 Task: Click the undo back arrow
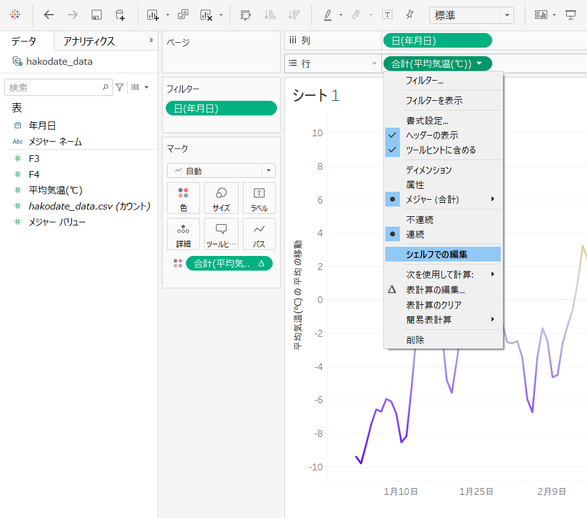click(49, 15)
